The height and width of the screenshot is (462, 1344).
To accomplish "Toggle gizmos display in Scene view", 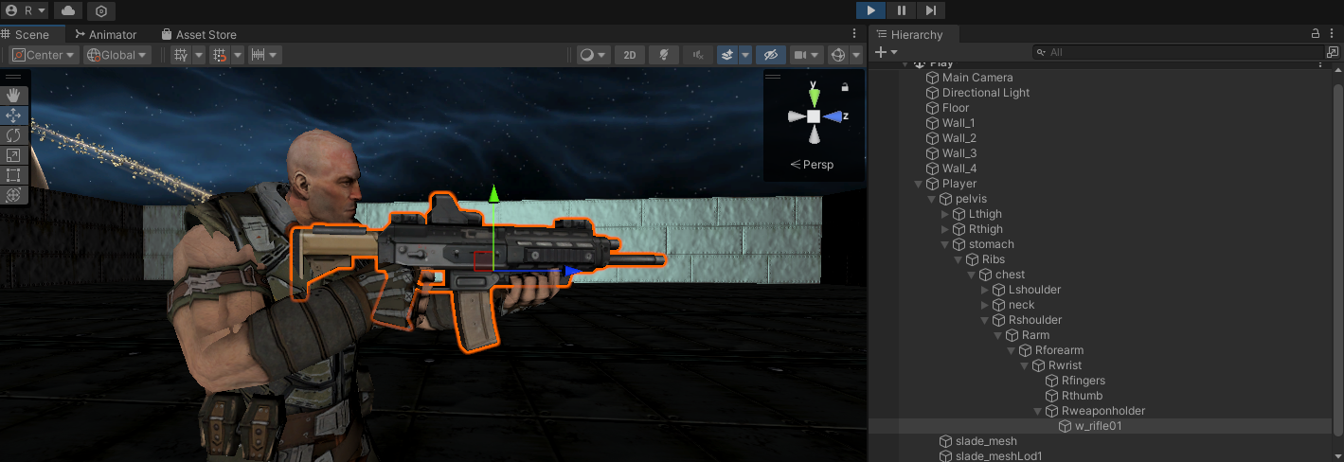I will click(837, 55).
